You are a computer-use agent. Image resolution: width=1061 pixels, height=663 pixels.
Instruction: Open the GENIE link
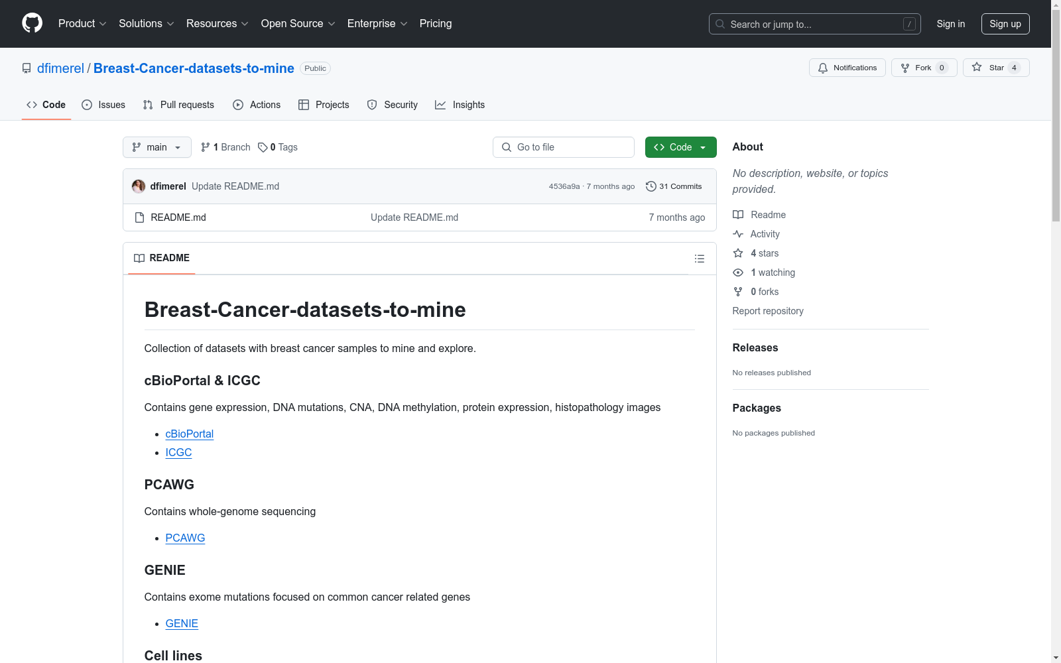point(182,623)
